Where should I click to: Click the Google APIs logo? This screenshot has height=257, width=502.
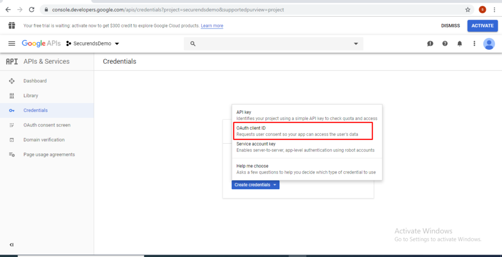point(41,44)
